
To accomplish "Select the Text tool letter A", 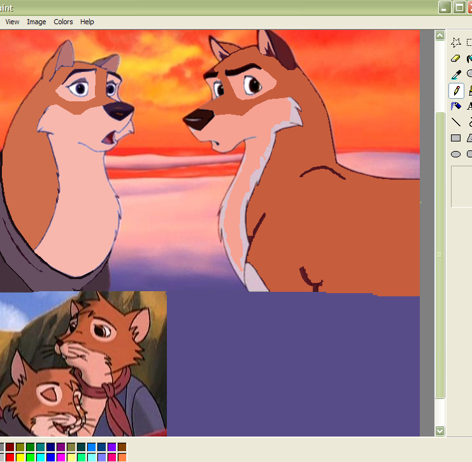I will pyautogui.click(x=469, y=106).
